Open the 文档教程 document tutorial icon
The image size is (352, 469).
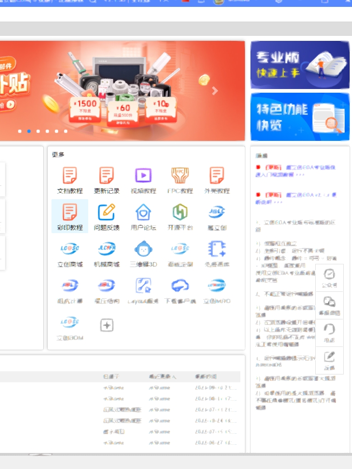[70, 175]
